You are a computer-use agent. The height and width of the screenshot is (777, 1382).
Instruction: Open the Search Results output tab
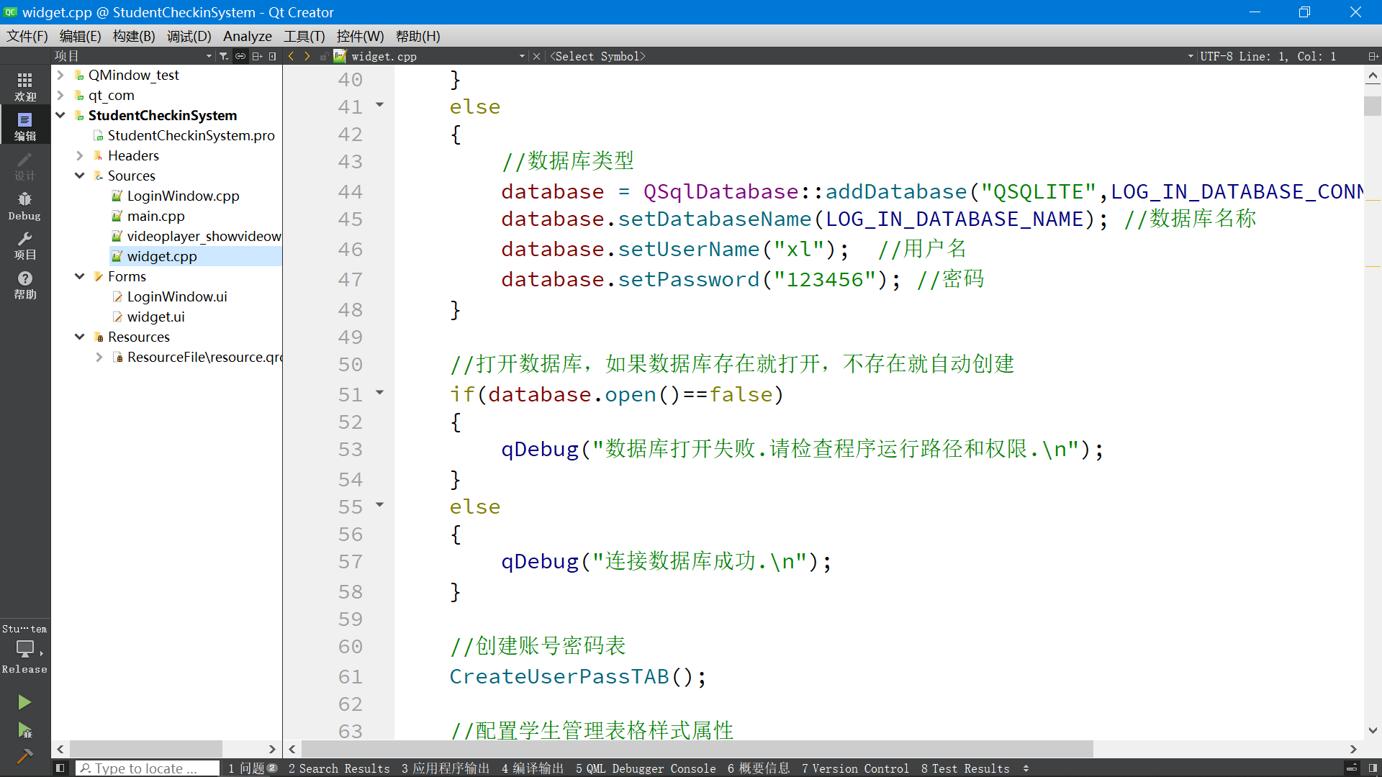[x=339, y=768]
